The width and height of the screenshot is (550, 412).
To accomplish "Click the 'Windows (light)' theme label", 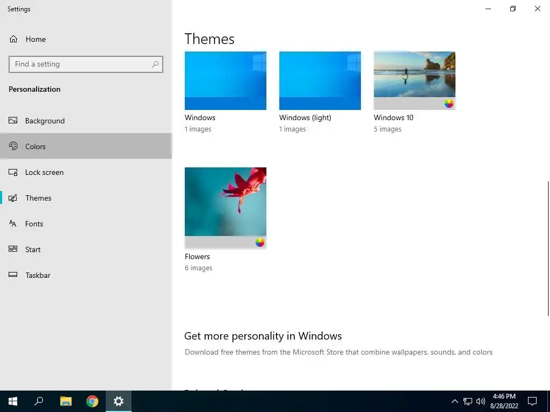I will coord(305,117).
